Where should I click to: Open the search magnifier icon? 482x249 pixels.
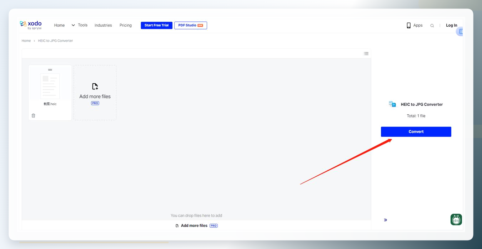pos(432,26)
